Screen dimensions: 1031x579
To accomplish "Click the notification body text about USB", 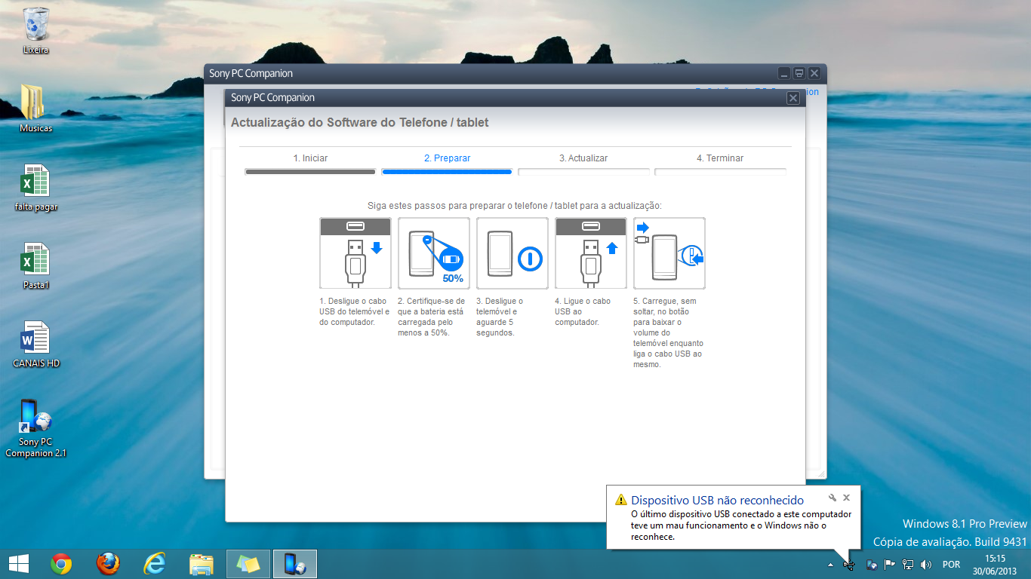I will click(741, 525).
